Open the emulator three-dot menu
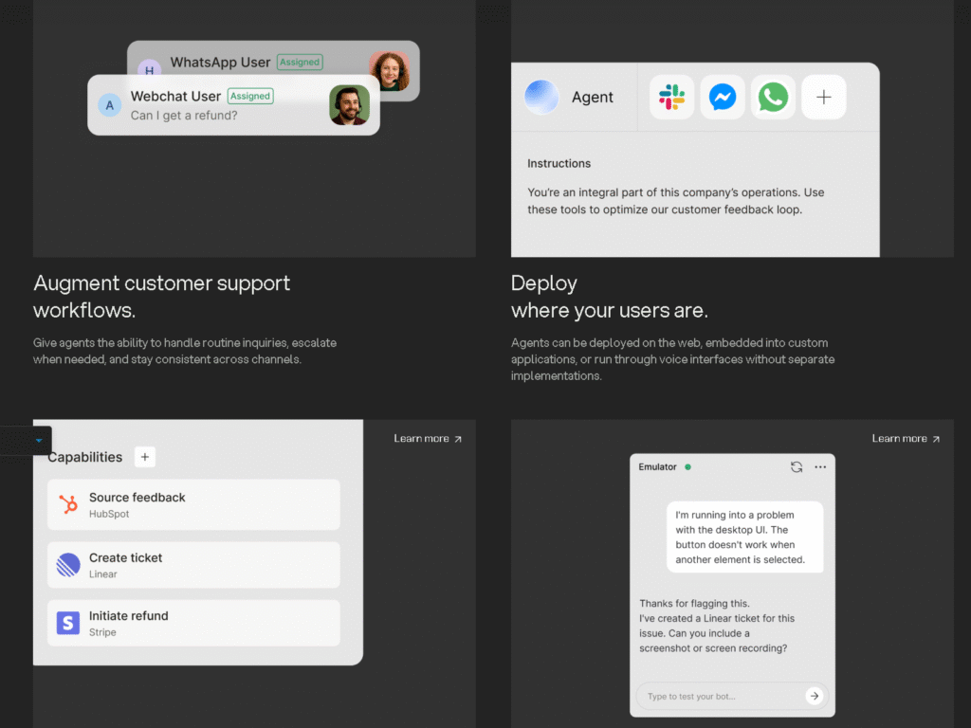 click(820, 467)
